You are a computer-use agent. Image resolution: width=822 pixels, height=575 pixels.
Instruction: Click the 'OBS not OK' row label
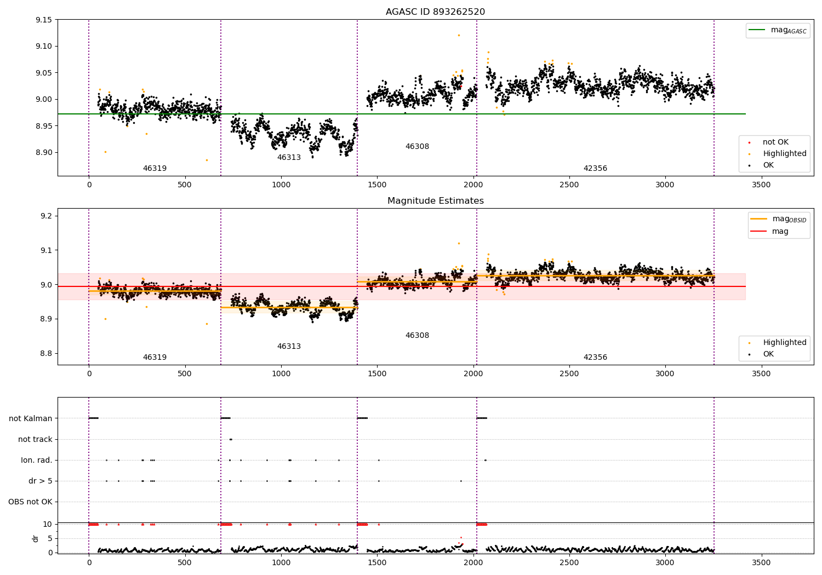(x=30, y=502)
